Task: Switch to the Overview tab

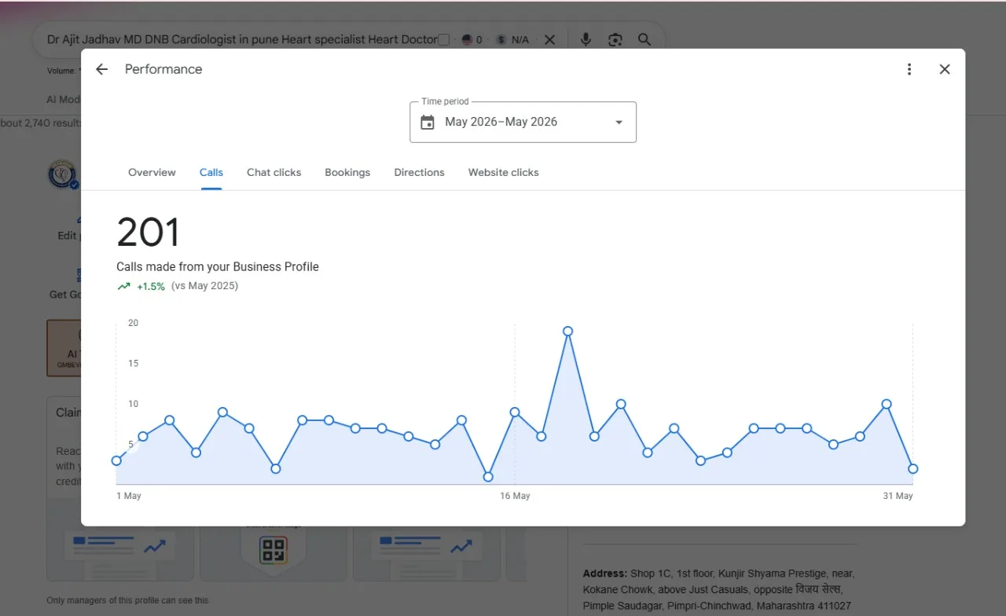Action: pyautogui.click(x=152, y=172)
